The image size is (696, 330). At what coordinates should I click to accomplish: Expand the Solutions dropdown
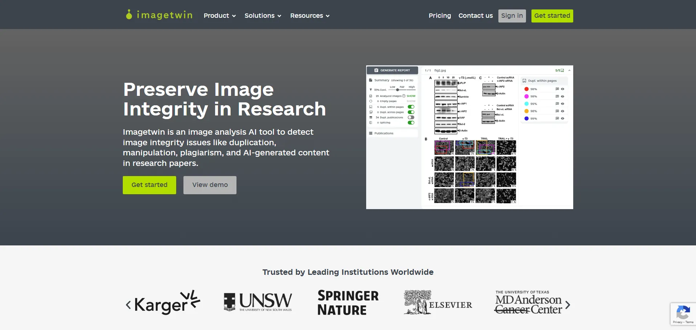263,16
